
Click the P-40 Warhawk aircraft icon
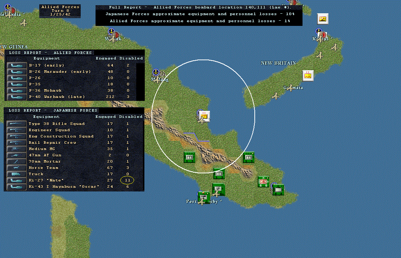[17, 97]
